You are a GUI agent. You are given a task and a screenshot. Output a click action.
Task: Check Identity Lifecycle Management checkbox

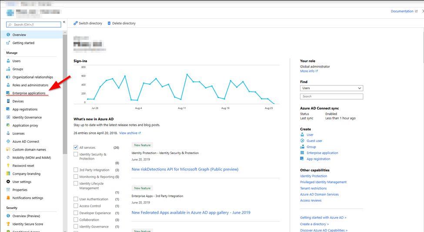(x=76, y=183)
